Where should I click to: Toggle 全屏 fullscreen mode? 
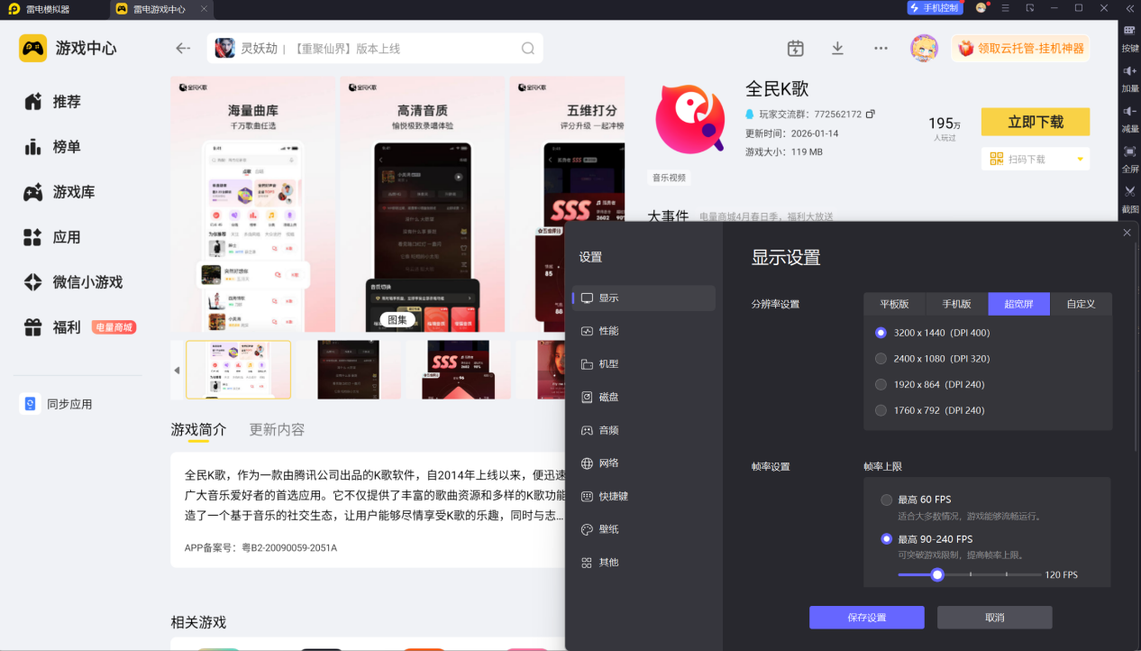point(1130,159)
